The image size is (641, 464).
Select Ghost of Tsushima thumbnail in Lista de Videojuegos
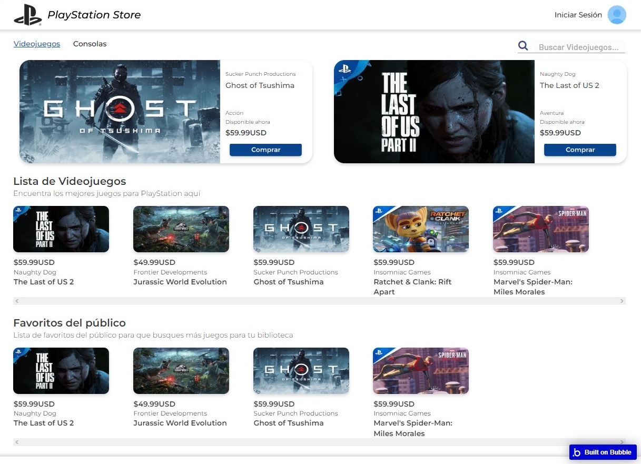click(301, 229)
